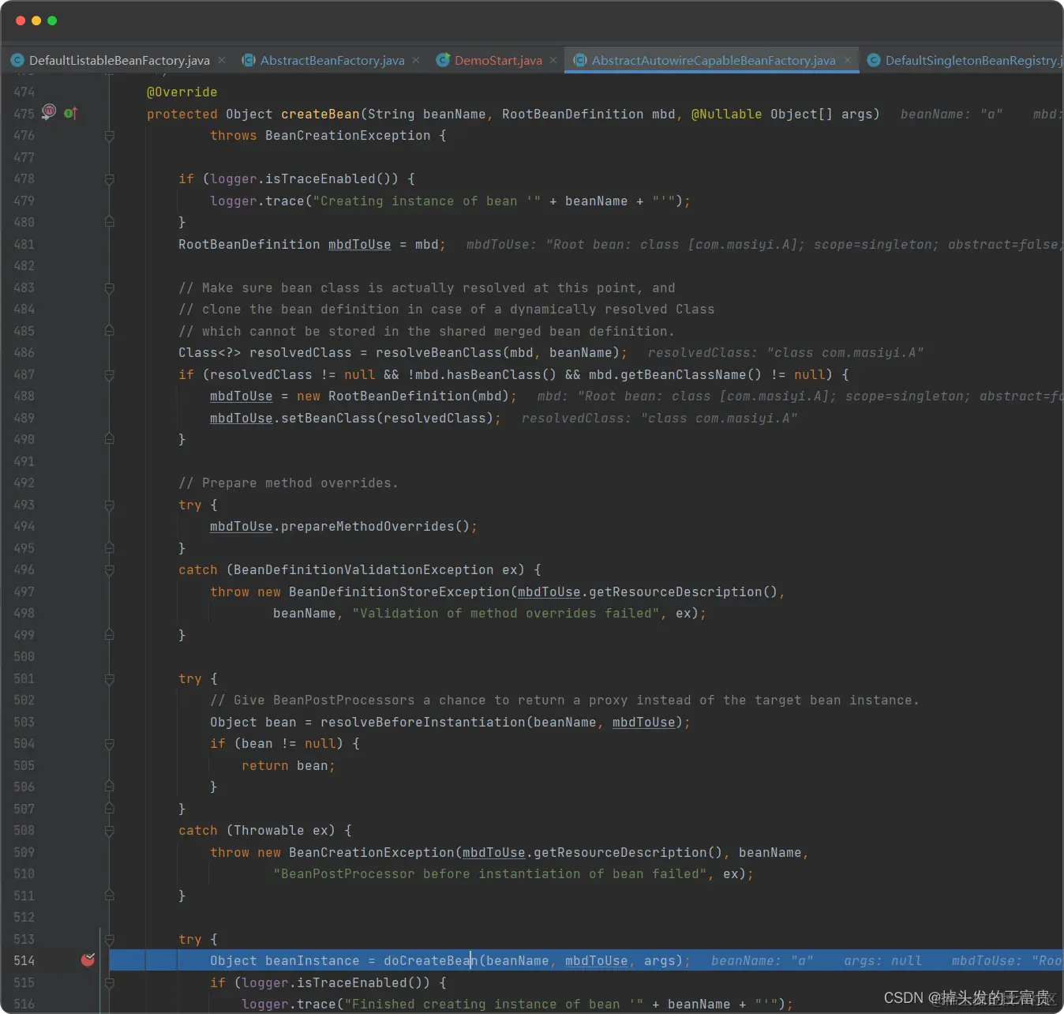The image size is (1064, 1014).
Task: Click the createBean method name on line 475
Action: pos(320,114)
